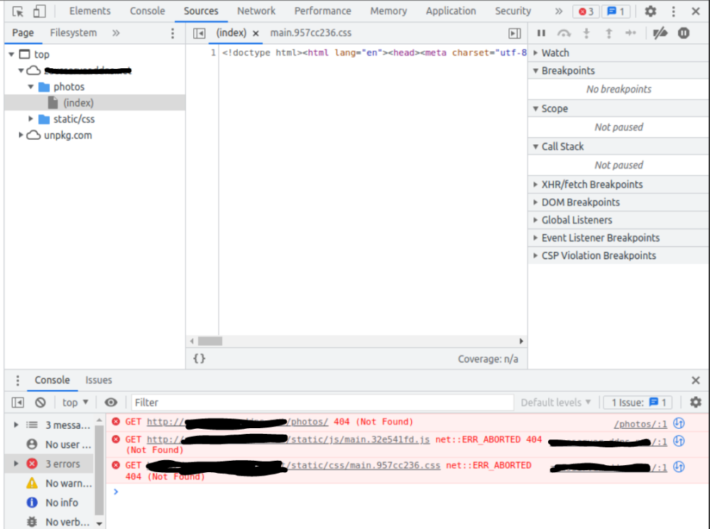Open the Filesystem navigator tab
710x529 pixels.
coord(73,33)
